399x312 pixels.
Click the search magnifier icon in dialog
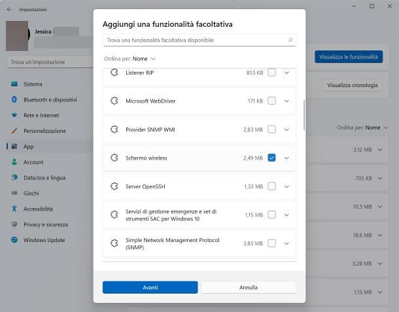(x=290, y=40)
